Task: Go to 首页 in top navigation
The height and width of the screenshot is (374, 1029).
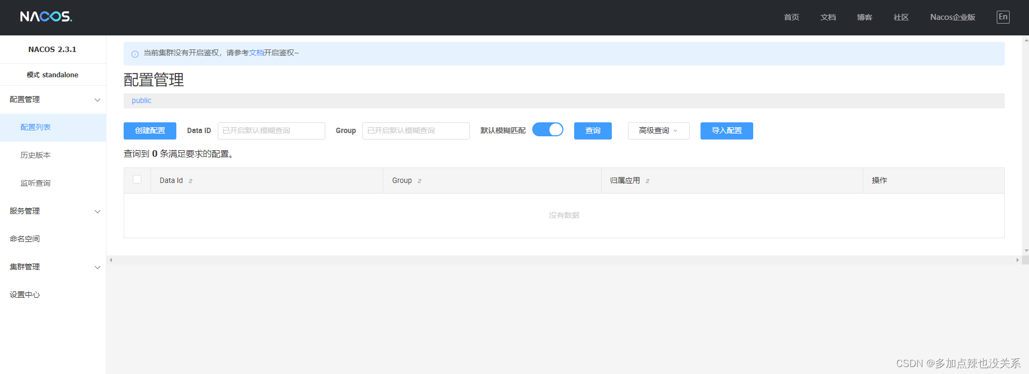Action: [791, 17]
